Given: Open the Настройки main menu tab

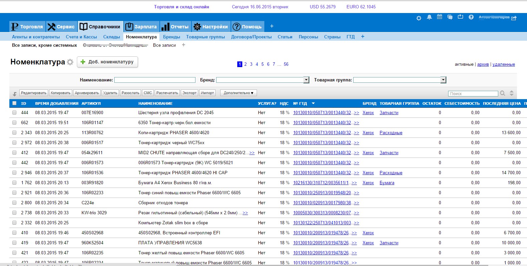Looking at the screenshot, I should (211, 27).
